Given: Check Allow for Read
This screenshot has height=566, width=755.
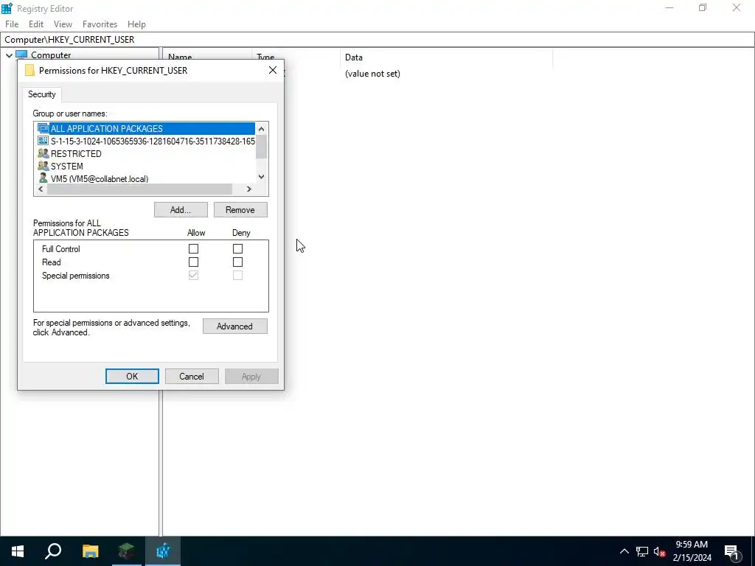Looking at the screenshot, I should (x=193, y=262).
